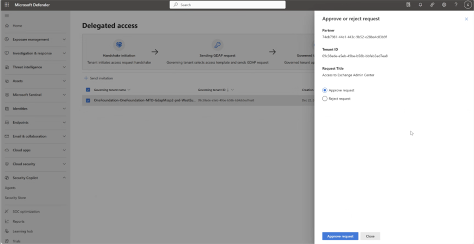474x244 pixels.
Task: Click the community icon beside settings gear
Action: tap(432, 5)
